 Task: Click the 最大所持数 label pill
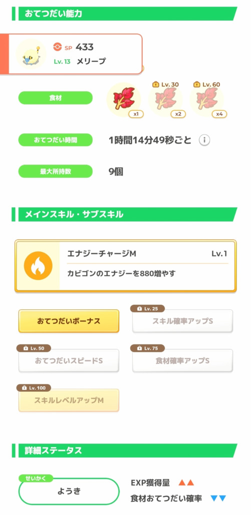[55, 171]
